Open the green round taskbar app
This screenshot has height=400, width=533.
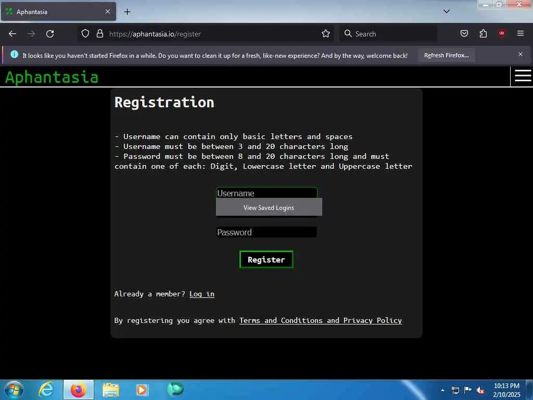click(x=175, y=389)
